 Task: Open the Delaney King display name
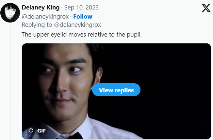point(41,8)
